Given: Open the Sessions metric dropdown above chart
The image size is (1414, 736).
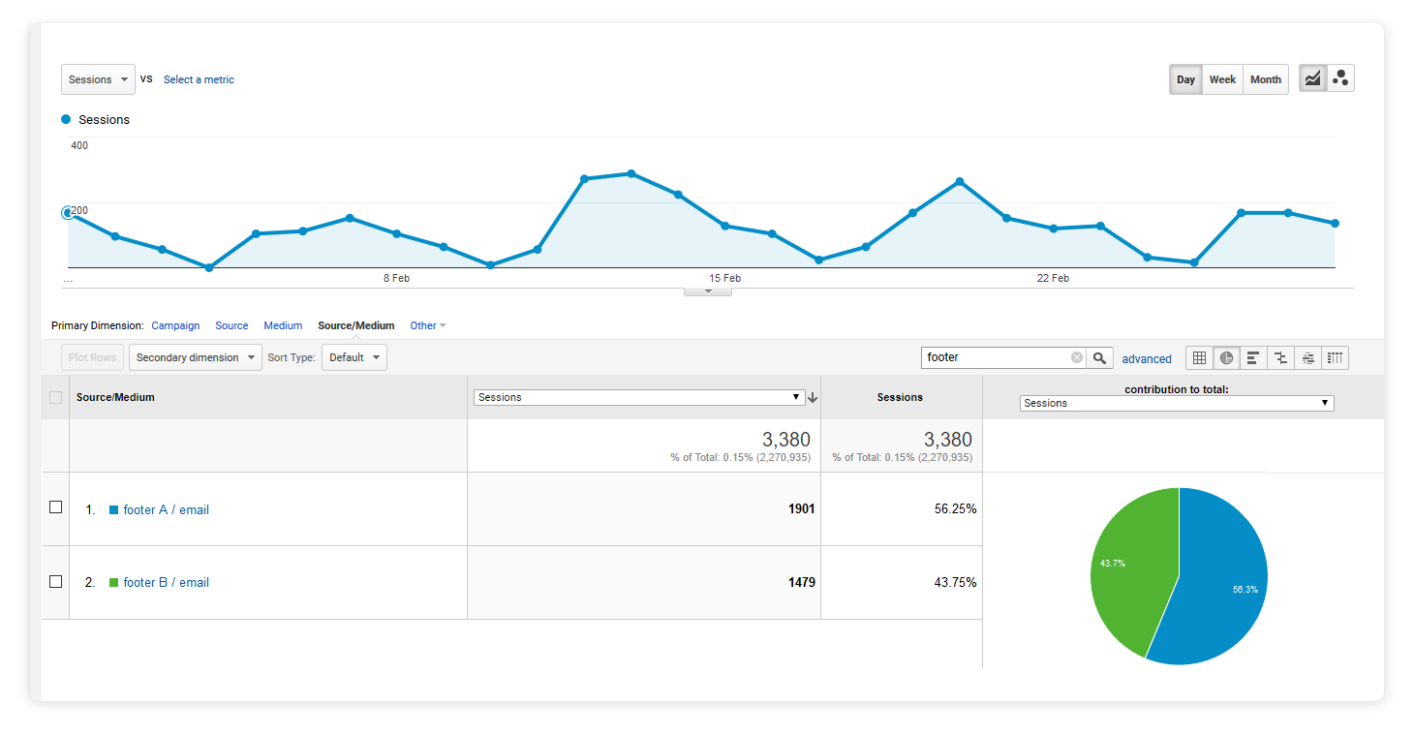Looking at the screenshot, I should click(98, 79).
